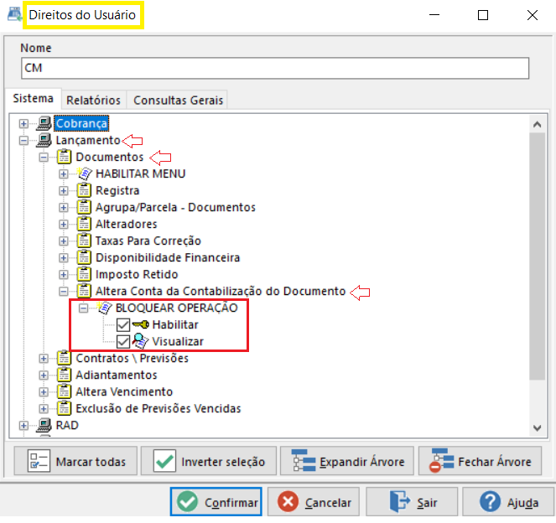
Task: Collapse the BLOQUEAR OPERAÇÃO node
Action: [83, 308]
